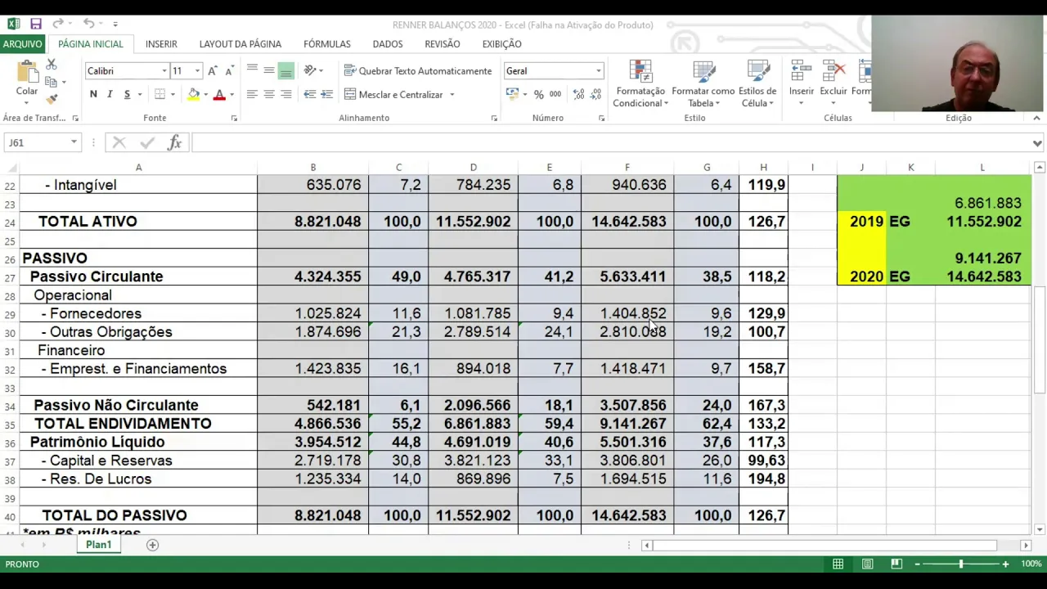
Task: Open Mesclar e Centralizar dropdown arrow
Action: (452, 95)
